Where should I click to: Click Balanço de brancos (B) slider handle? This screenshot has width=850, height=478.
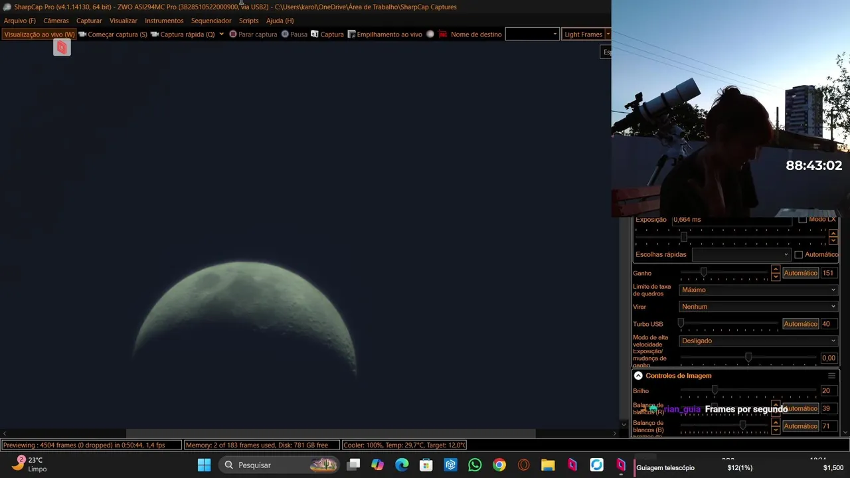[x=742, y=426]
